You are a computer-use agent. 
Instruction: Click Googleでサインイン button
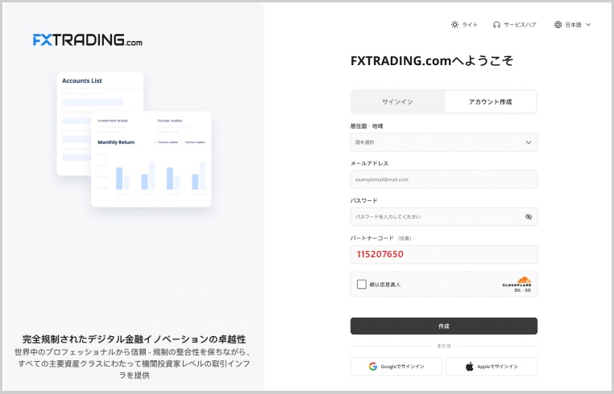pos(397,367)
